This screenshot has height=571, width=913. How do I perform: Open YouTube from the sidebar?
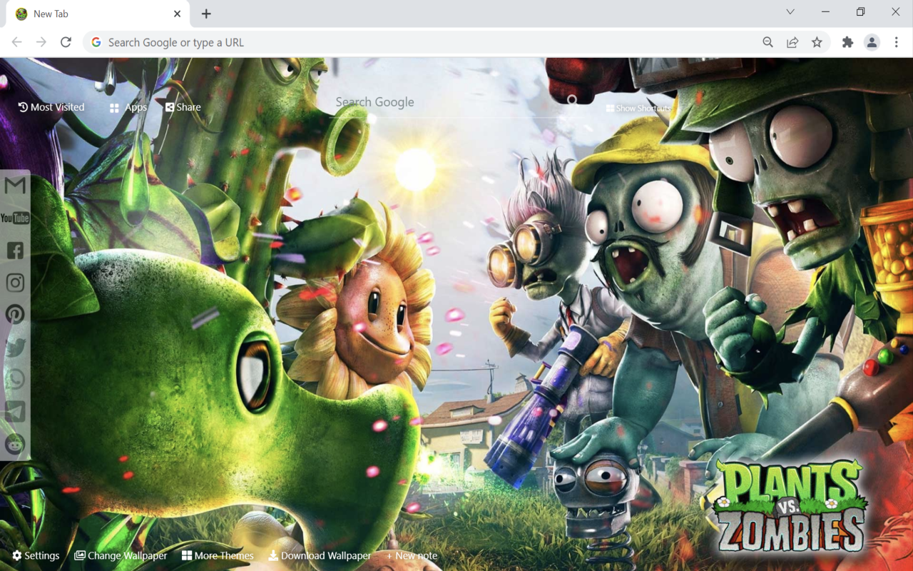click(x=15, y=218)
